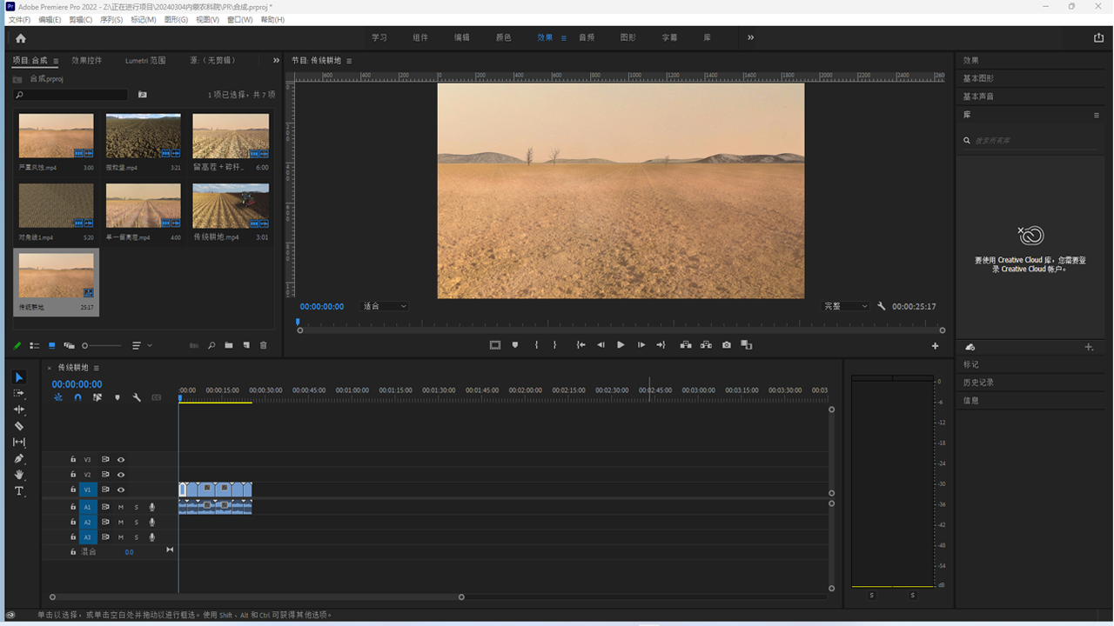1114x626 pixels.
Task: Toggle linked selection in timeline
Action: coord(97,397)
